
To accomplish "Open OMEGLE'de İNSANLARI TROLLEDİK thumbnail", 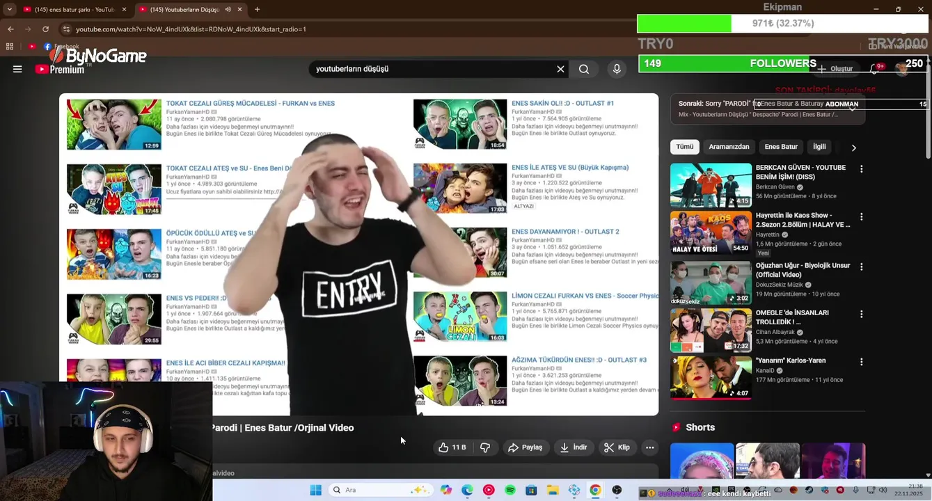I will [711, 331].
